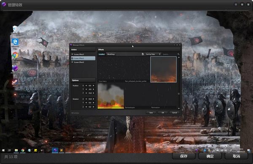Click File Explorer icon in the taskbar
Screen dimensions: 253x164
pyautogui.click(x=16, y=150)
